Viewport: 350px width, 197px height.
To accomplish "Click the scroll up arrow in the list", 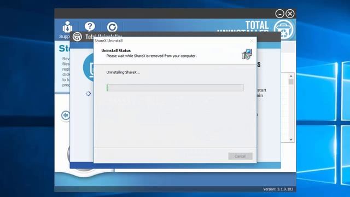I will tap(291, 76).
